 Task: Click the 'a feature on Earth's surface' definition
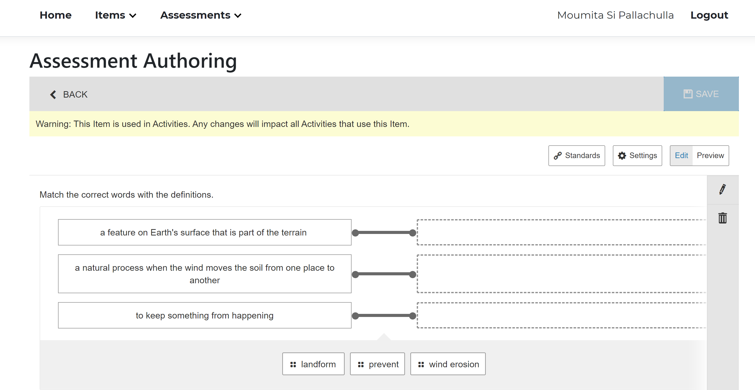coord(205,232)
